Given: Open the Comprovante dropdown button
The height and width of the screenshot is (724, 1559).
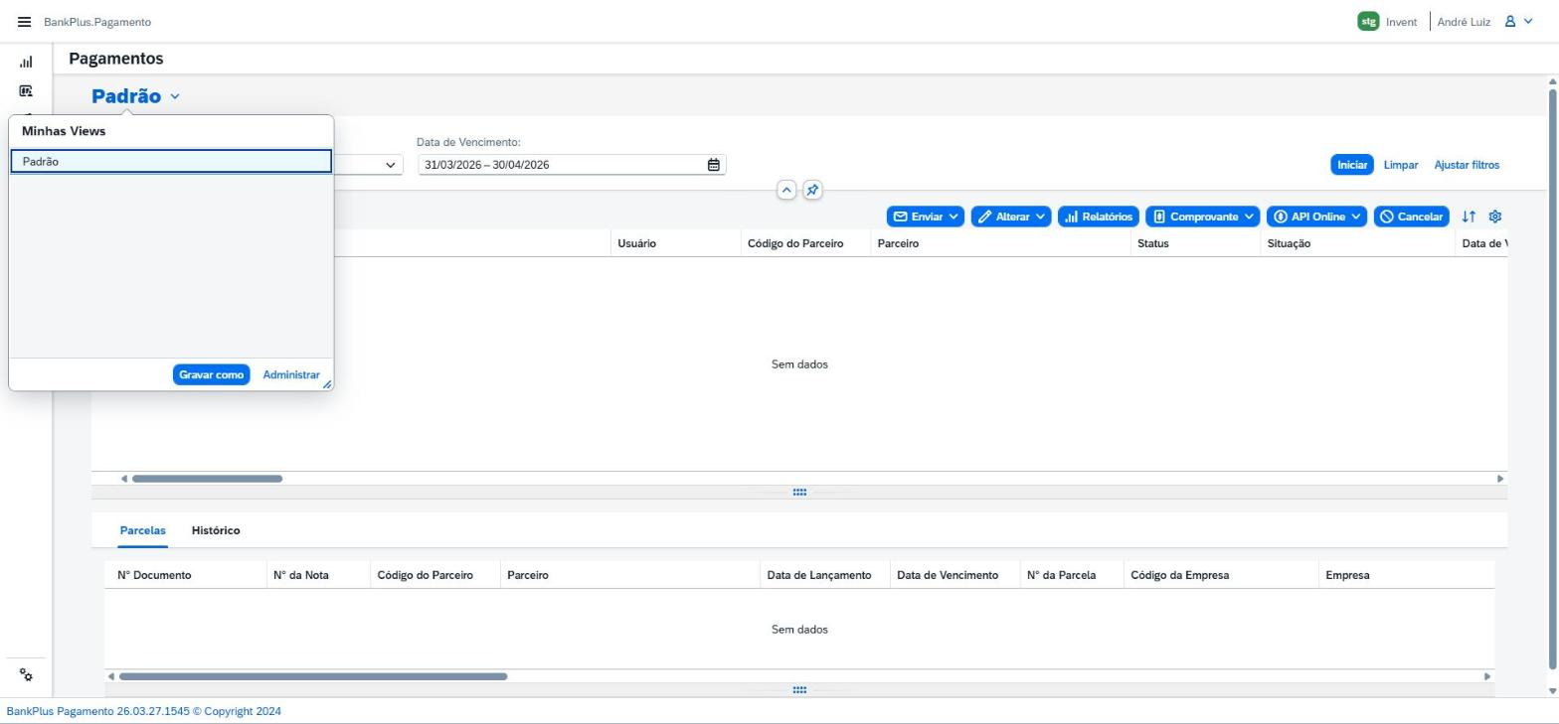Looking at the screenshot, I should point(1202,217).
